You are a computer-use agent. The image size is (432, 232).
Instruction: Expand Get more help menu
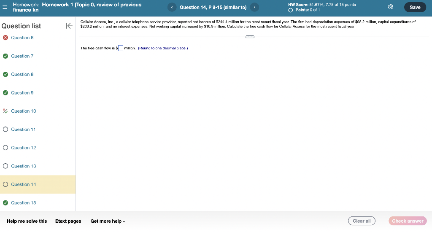(108, 221)
